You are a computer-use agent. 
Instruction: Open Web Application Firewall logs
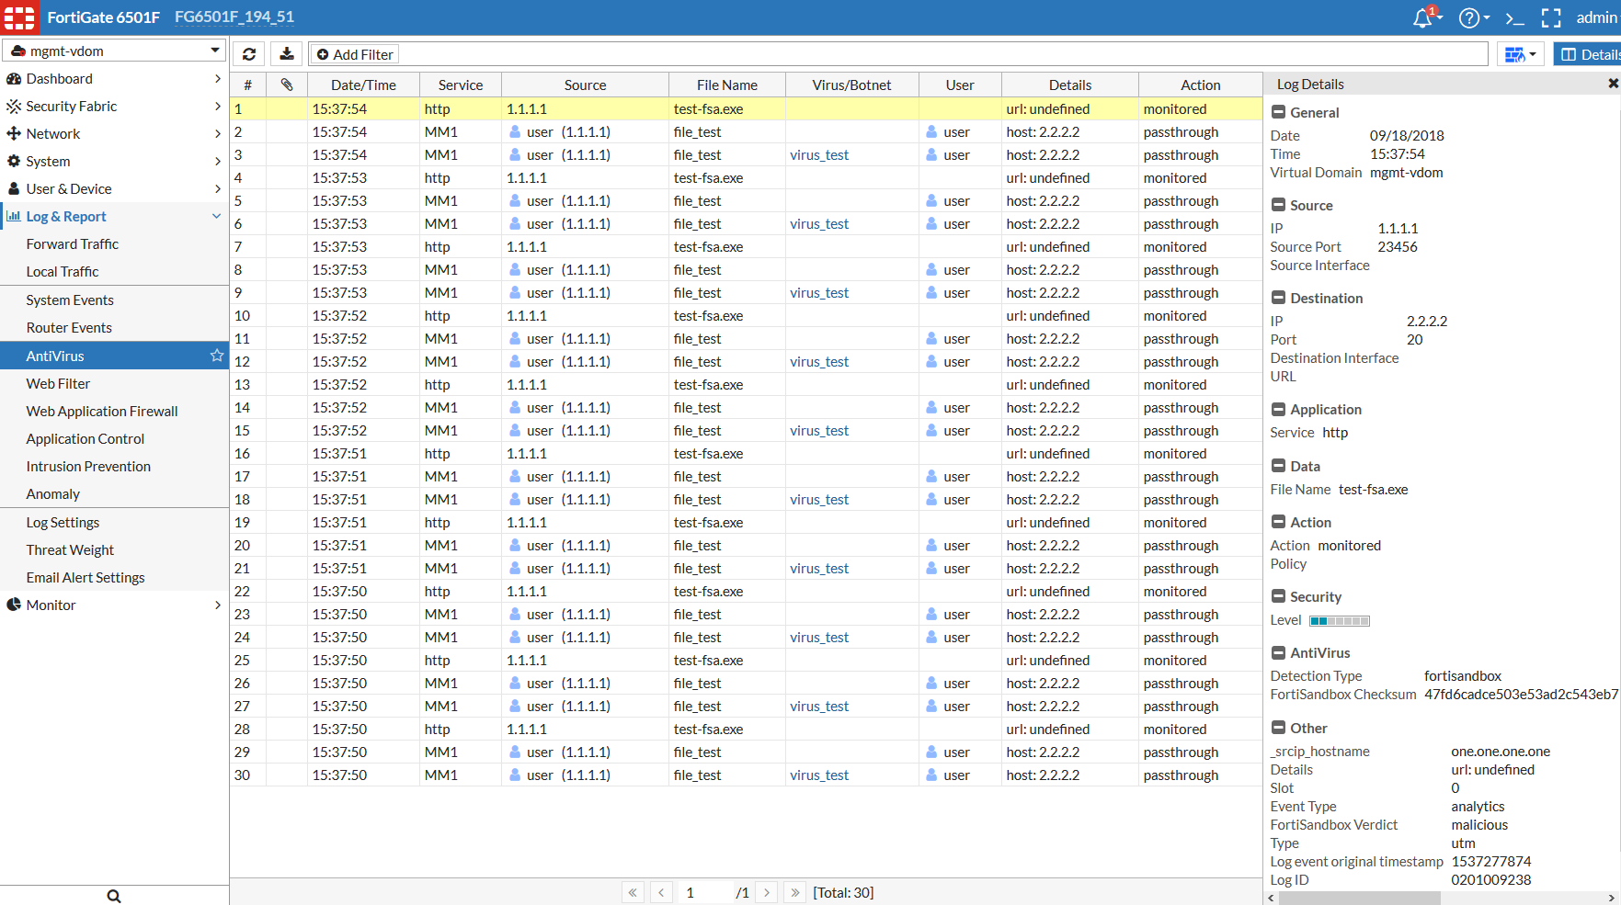(x=102, y=412)
